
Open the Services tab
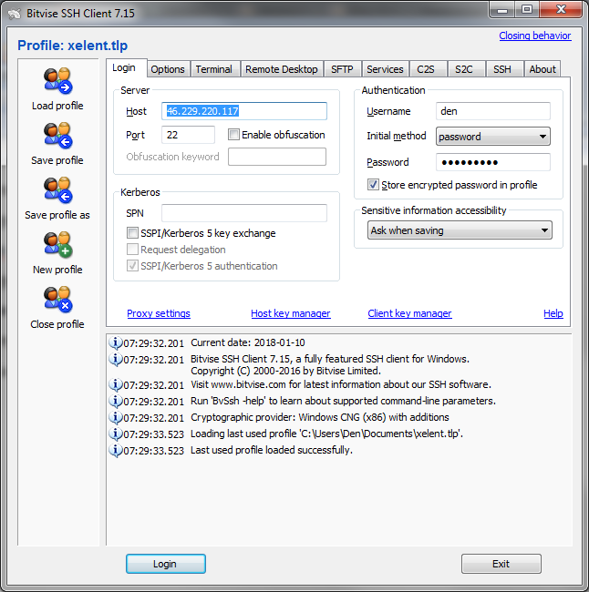coord(385,69)
